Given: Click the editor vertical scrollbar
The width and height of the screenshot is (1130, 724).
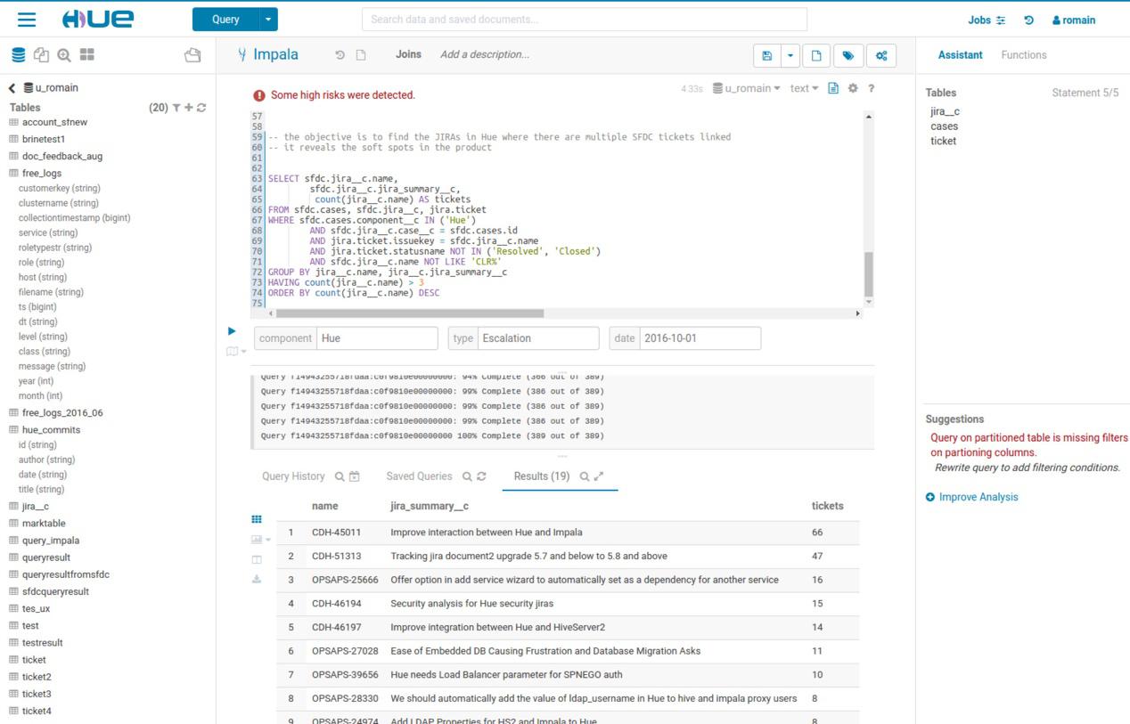Looking at the screenshot, I should pos(869,274).
